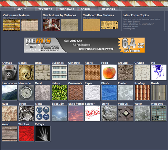
Task: Open the Landscapes mountain category
Action: coord(10,93)
